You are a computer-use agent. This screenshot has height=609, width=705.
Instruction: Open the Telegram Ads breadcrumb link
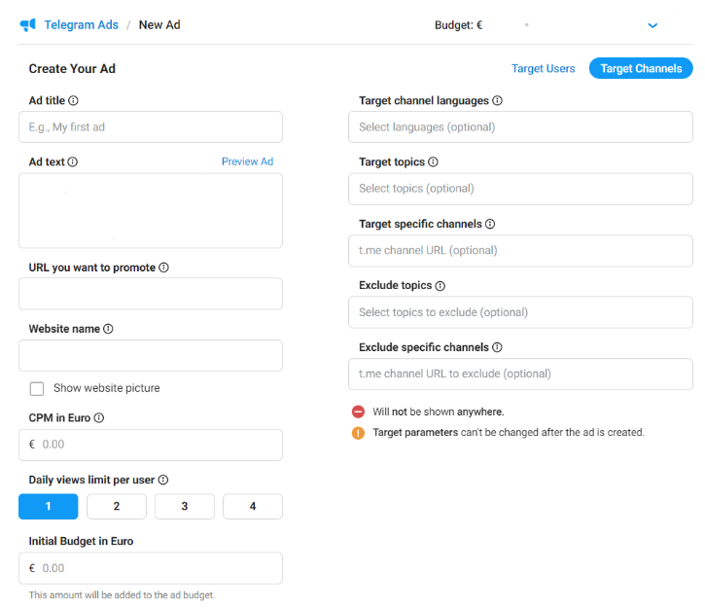(x=81, y=24)
